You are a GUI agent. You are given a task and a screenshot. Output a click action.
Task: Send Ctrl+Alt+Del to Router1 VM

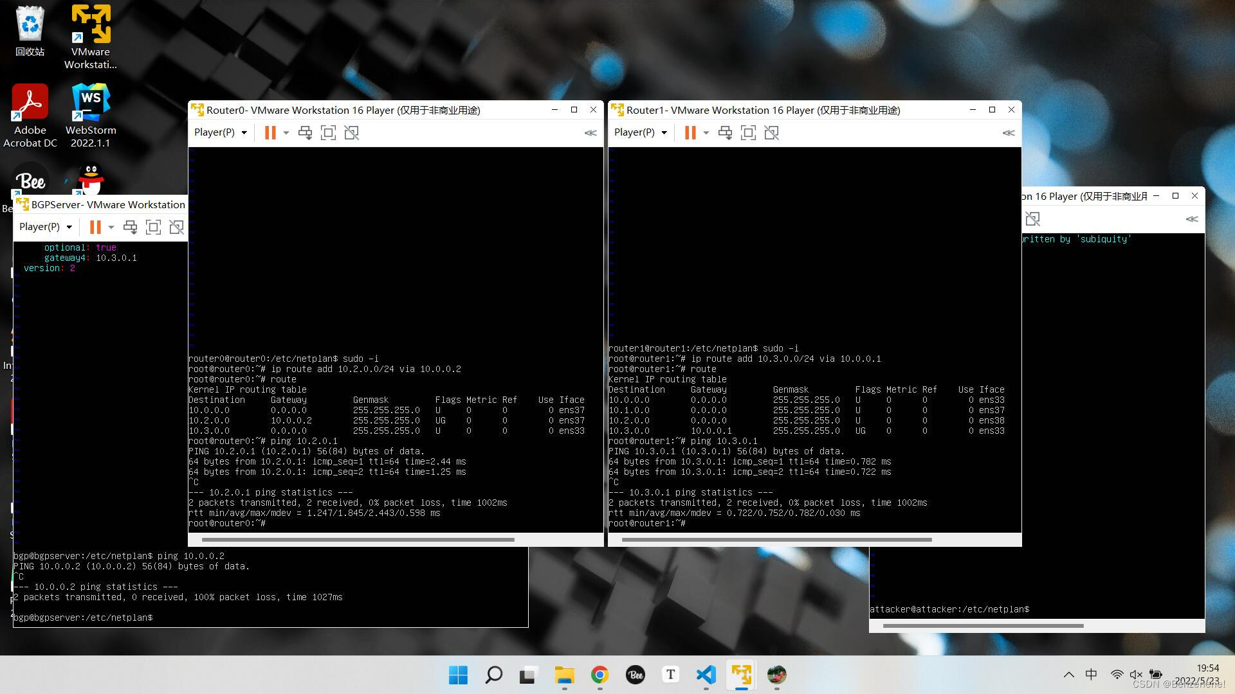click(x=725, y=133)
